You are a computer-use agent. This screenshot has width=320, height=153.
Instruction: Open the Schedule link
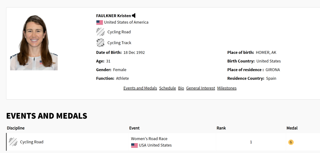pos(167,88)
